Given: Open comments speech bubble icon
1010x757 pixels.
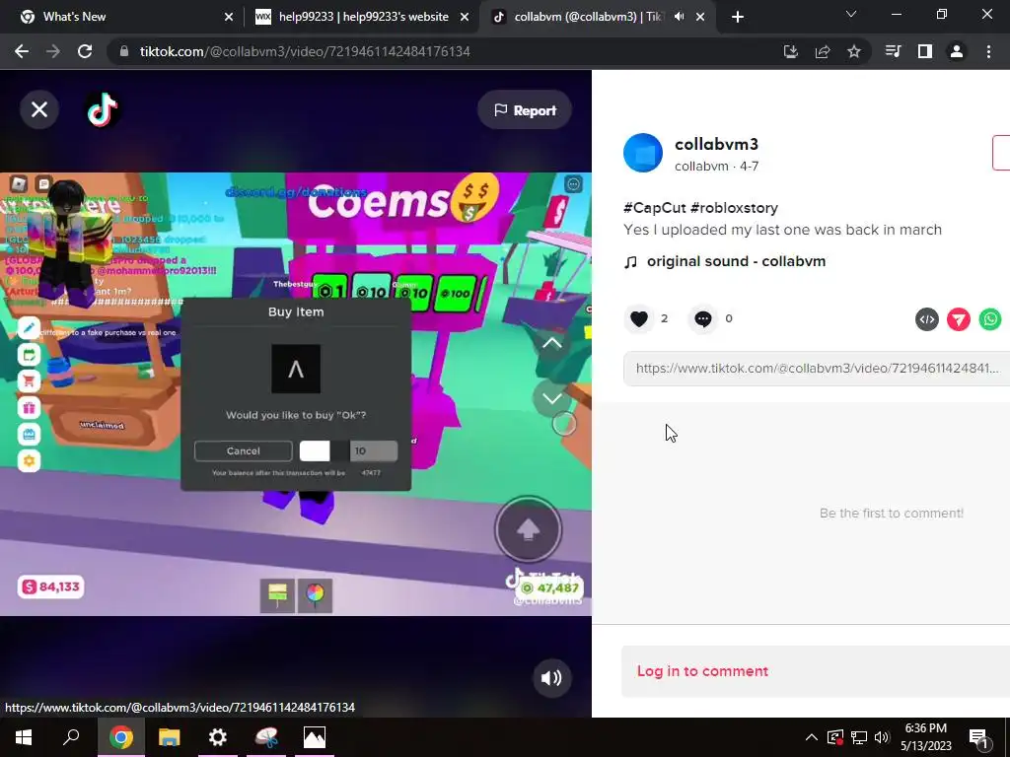Looking at the screenshot, I should pos(702,318).
